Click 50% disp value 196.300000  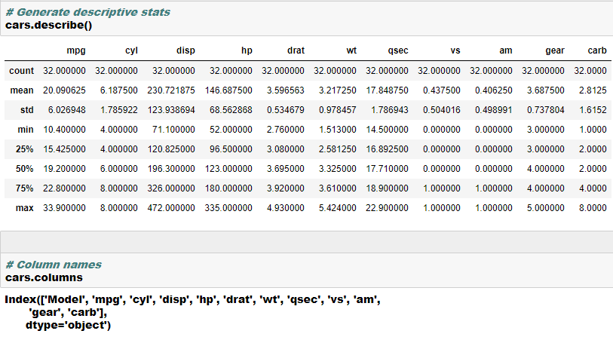(x=171, y=169)
